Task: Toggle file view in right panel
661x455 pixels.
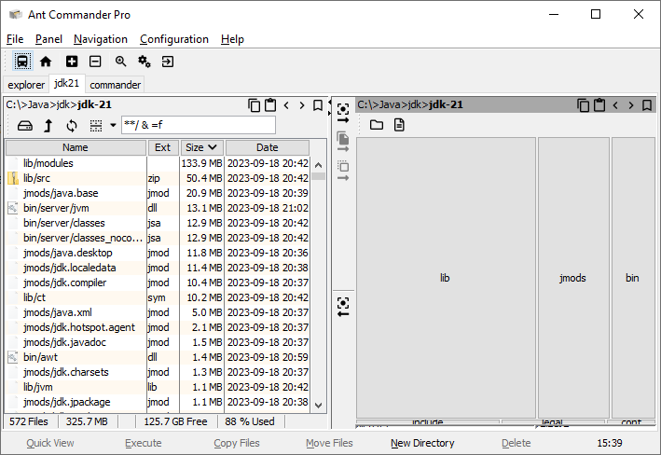Action: pyautogui.click(x=399, y=125)
